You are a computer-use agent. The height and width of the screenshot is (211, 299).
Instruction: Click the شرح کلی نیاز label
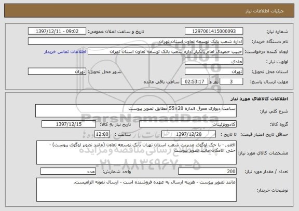274,111
